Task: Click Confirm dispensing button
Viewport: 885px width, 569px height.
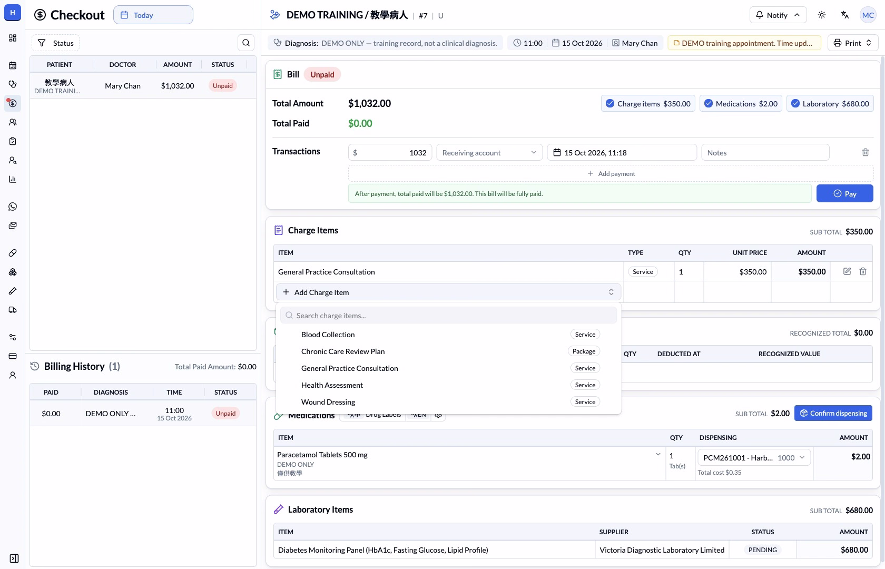Action: (833, 413)
